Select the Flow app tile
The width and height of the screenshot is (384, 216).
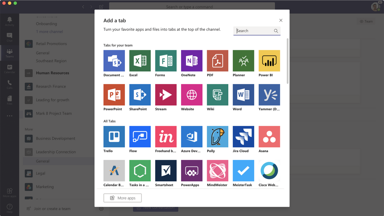pos(140,137)
